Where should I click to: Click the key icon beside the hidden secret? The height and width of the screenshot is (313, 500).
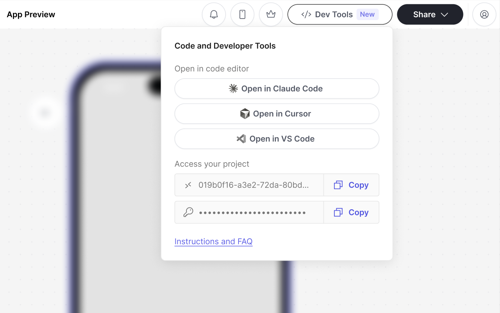188,212
